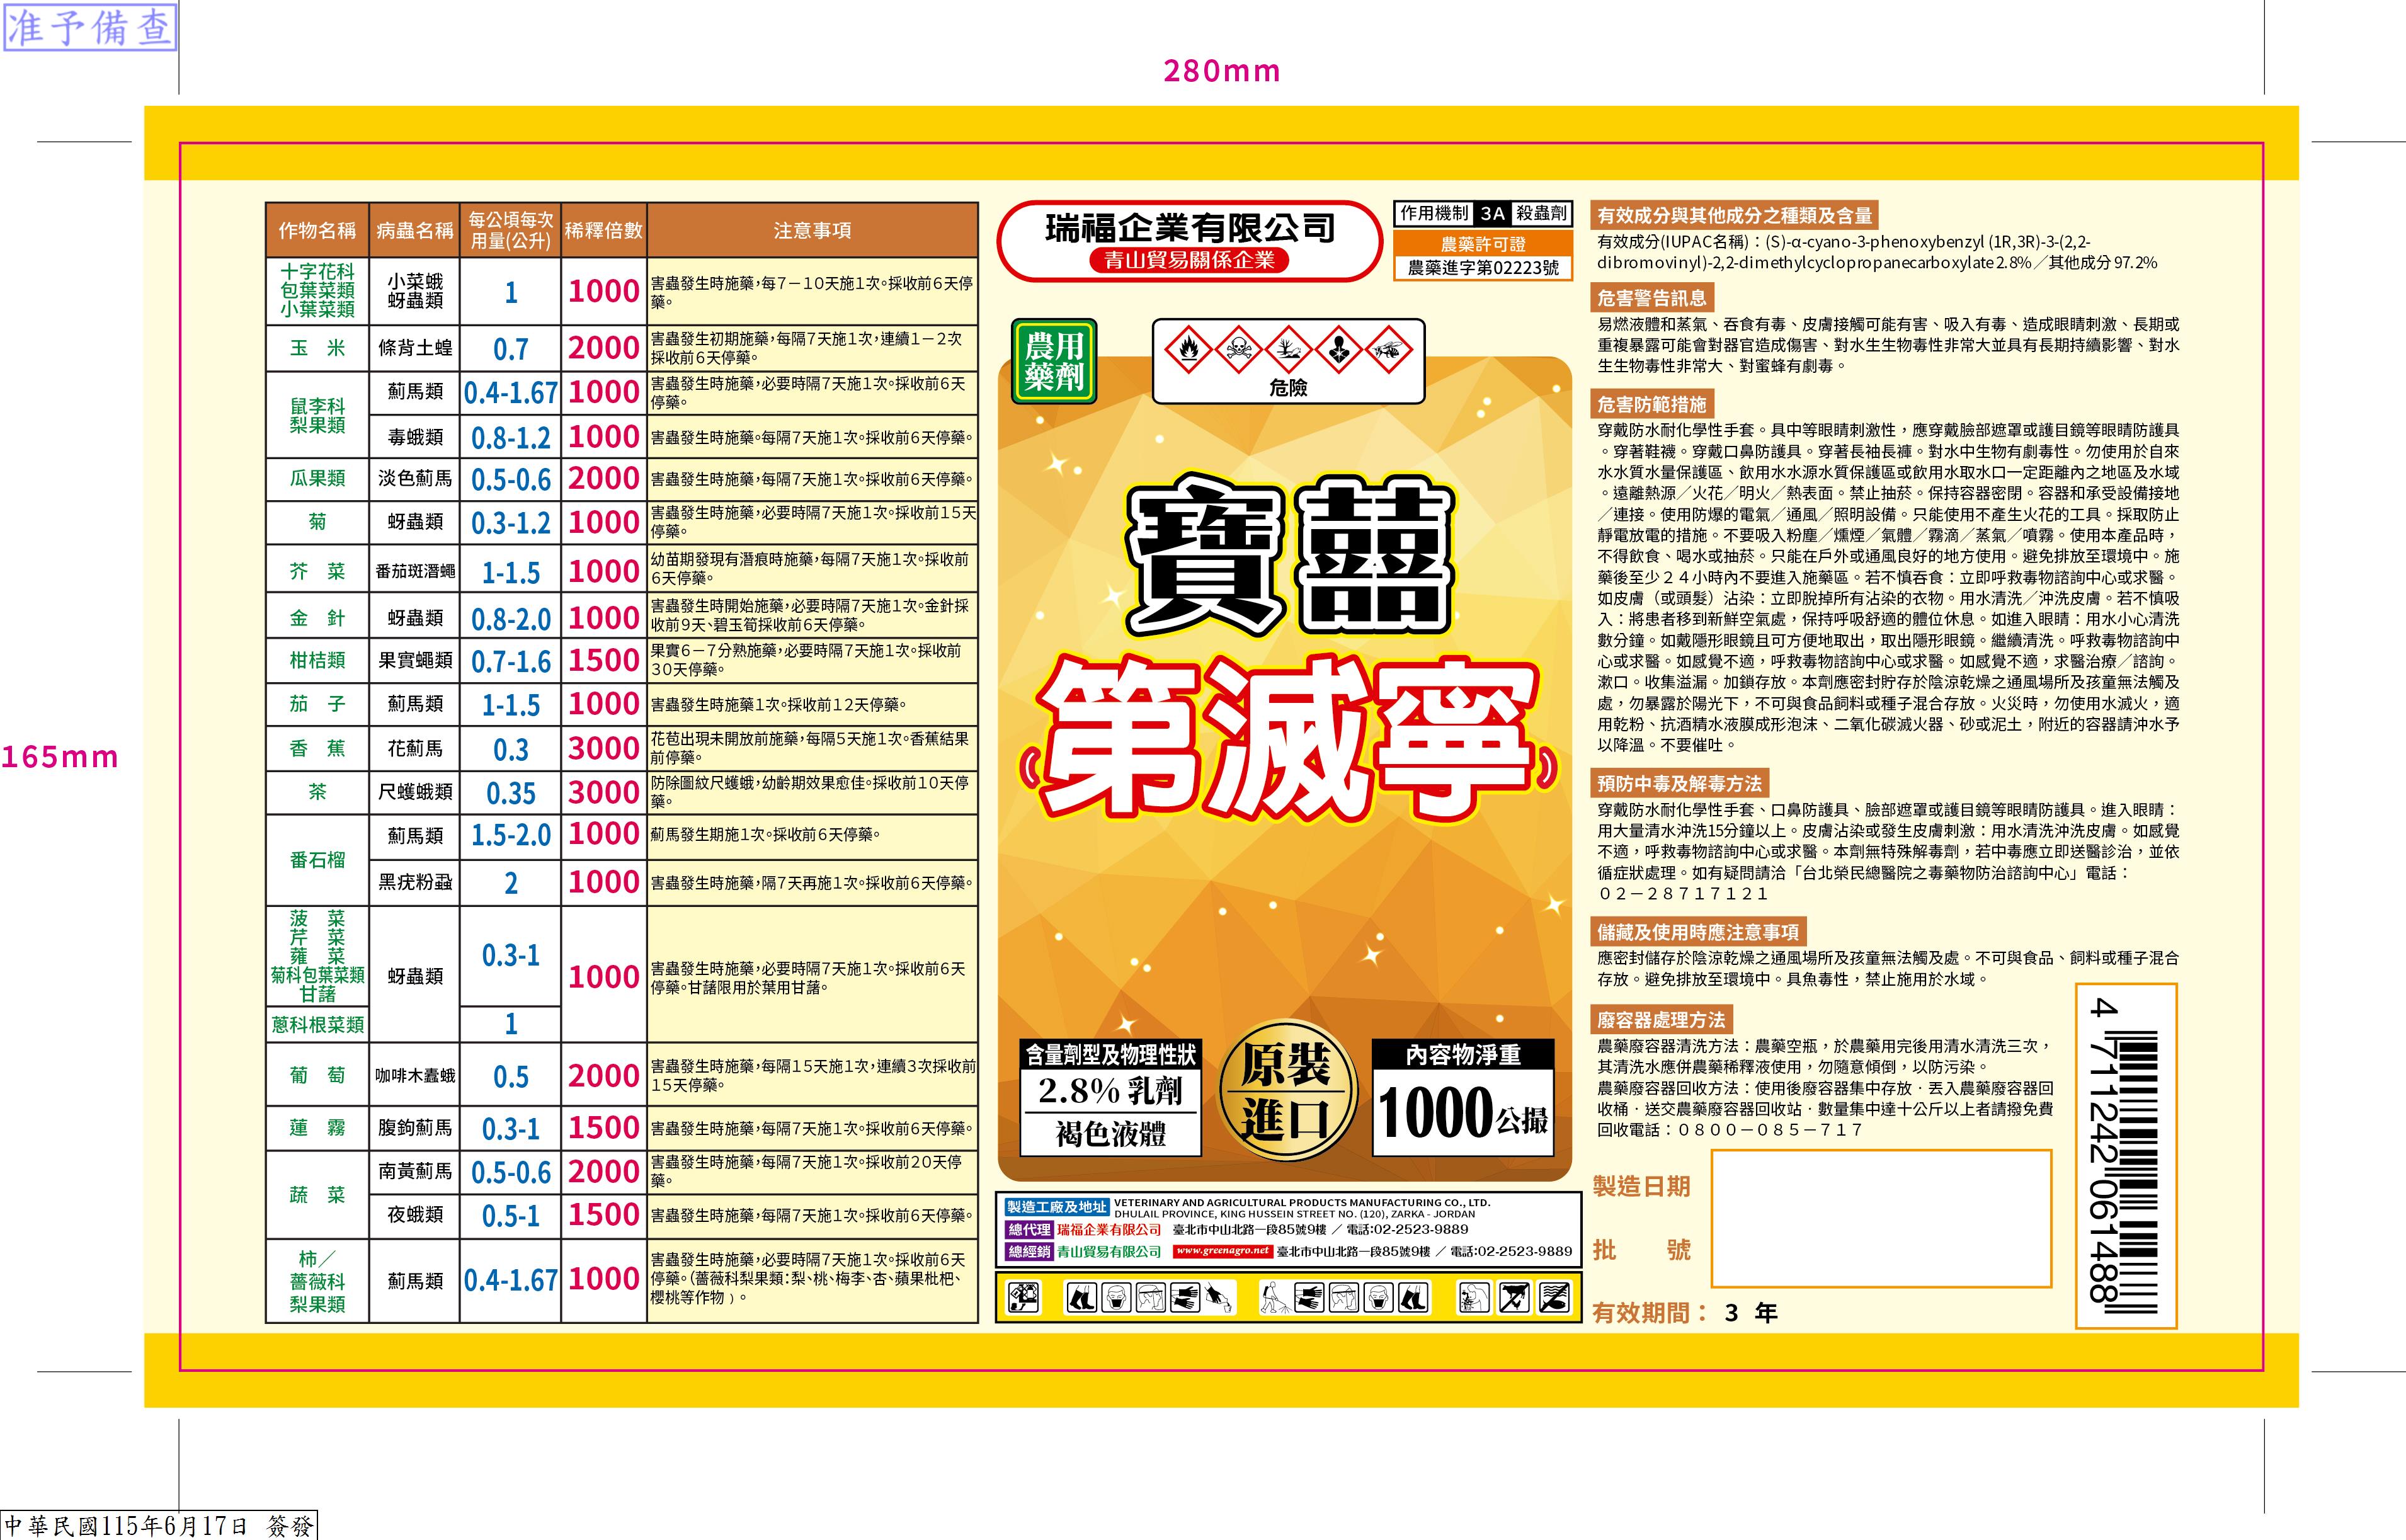Click the 尺蠖蛾類 pest cell
The height and width of the screenshot is (1540, 2406).
pos(414,792)
